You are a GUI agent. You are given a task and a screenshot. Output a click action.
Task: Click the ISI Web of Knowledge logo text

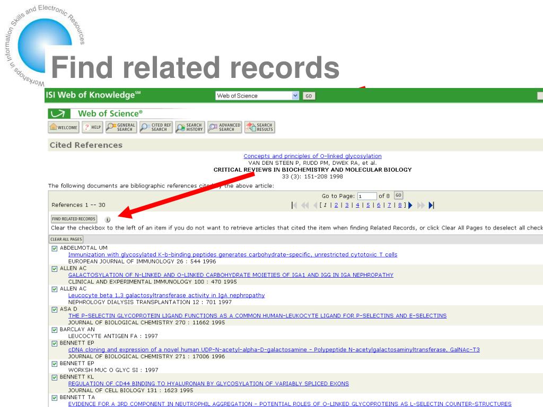93,95
